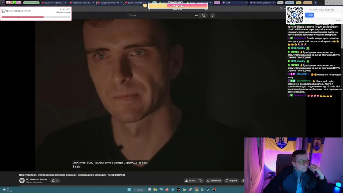The width and height of the screenshot is (343, 193).
Task: Click the video title Вернувшиеся text
Action: pyautogui.click(x=72, y=175)
